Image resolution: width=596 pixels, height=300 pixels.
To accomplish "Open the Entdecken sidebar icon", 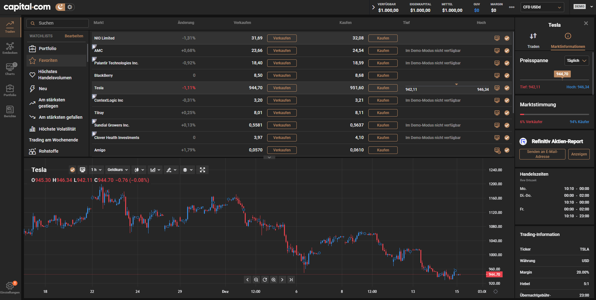I will [x=10, y=48].
